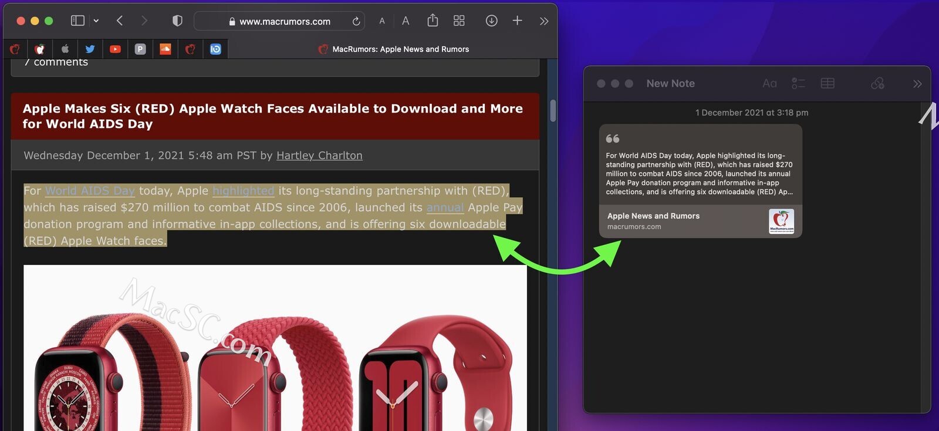
Task: Open the 7 comments link
Action: (x=56, y=62)
